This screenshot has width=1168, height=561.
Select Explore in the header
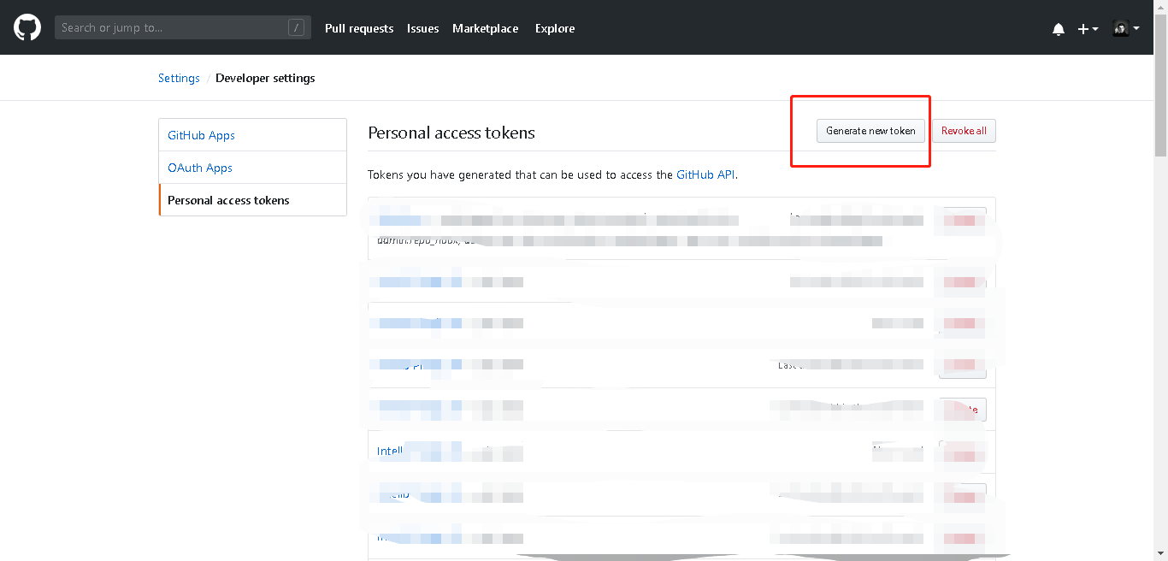tap(555, 28)
